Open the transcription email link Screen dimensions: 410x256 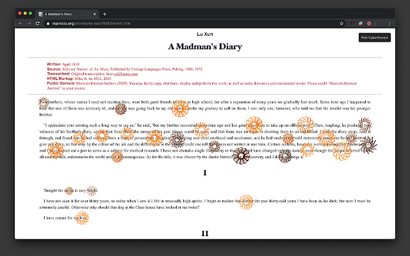coord(126,74)
